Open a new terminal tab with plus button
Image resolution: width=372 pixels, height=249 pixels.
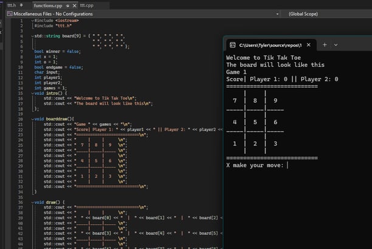point(325,44)
